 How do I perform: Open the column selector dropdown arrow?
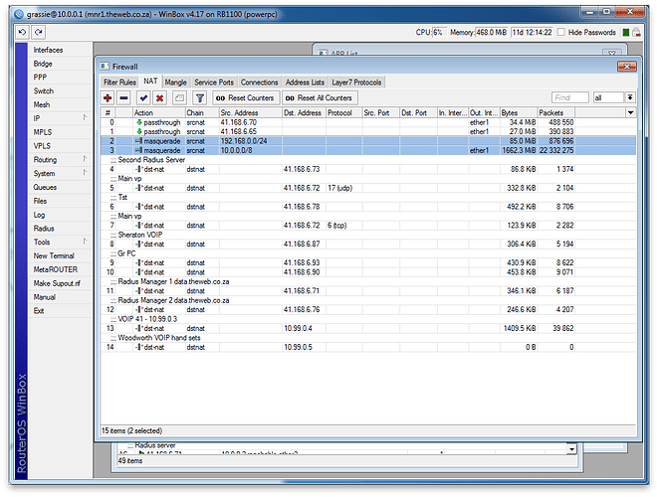click(x=630, y=112)
